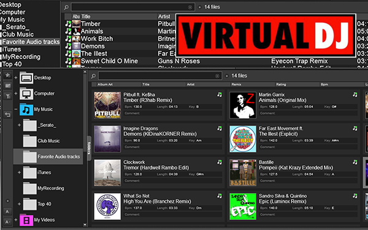Click the note icon beside Sweet Child O Mine
Viewport: 368px width, 230px height.
(x=68, y=61)
